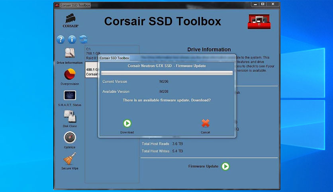
Task: Click the red X Cancel icon
Action: (206, 123)
